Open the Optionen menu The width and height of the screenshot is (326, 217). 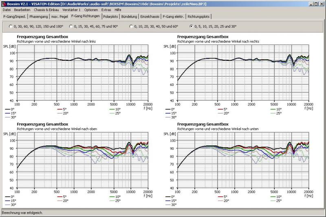[91, 10]
